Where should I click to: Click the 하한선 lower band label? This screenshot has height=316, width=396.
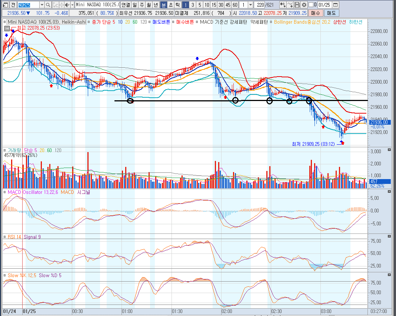pos(356,22)
